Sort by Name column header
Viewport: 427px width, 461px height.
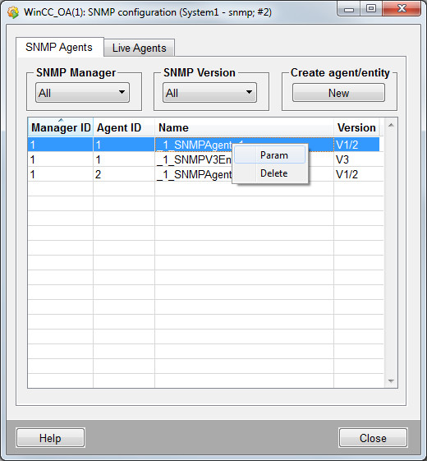(x=244, y=127)
